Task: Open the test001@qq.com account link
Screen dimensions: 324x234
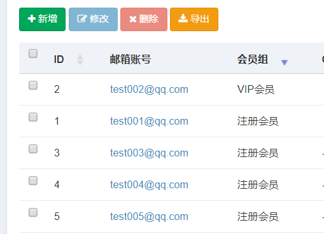Action: (x=149, y=121)
